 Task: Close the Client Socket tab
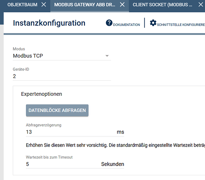201,5
